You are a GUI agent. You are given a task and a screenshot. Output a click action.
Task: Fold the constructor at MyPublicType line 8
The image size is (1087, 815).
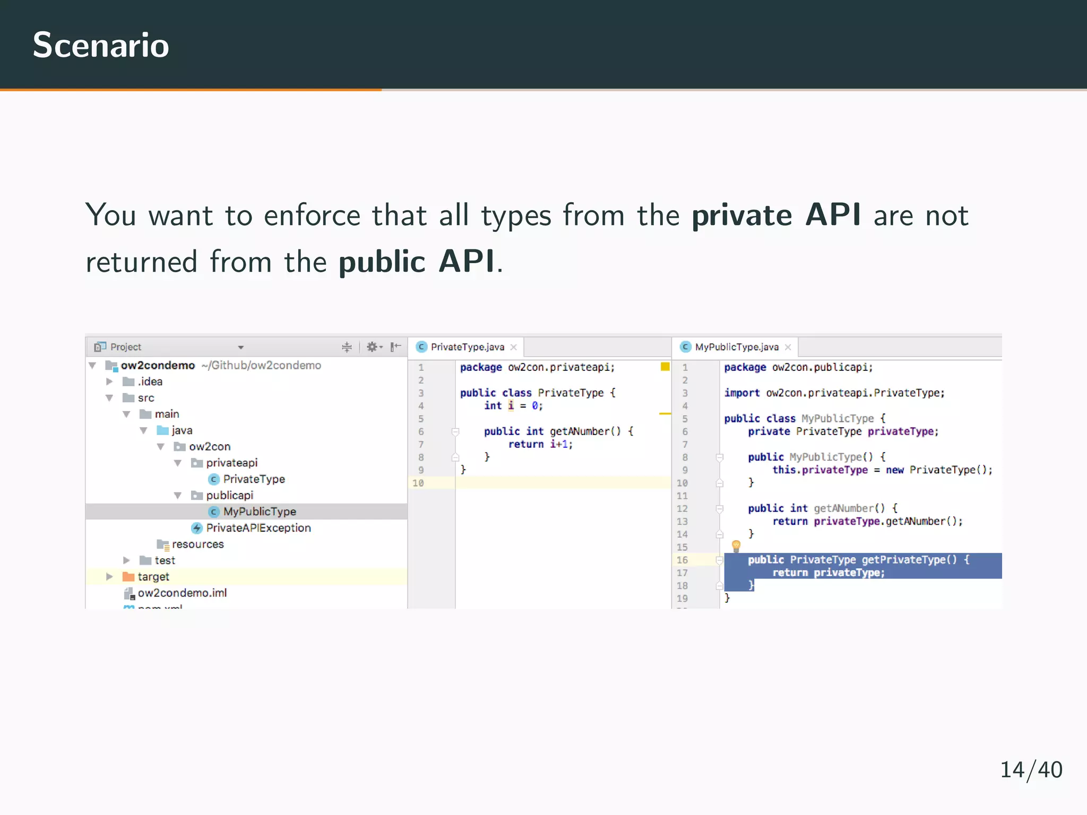pos(719,457)
